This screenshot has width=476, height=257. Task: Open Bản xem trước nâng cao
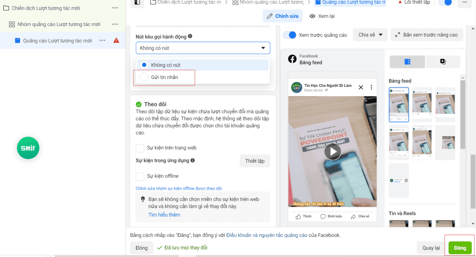[x=427, y=35]
